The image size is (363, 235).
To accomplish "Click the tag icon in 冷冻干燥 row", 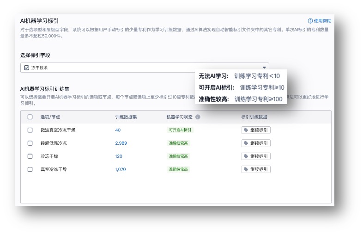I will (246, 156).
